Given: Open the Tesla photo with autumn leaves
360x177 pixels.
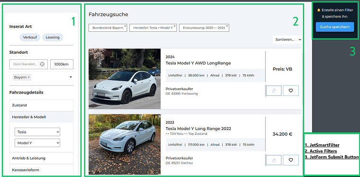Looking at the screenshot, I should pyautogui.click(x=125, y=144).
